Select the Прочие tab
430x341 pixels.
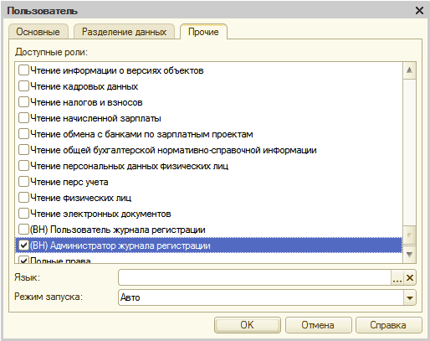coord(203,32)
